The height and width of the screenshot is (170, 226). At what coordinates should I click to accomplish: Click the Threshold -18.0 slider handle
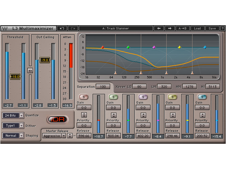15,76
